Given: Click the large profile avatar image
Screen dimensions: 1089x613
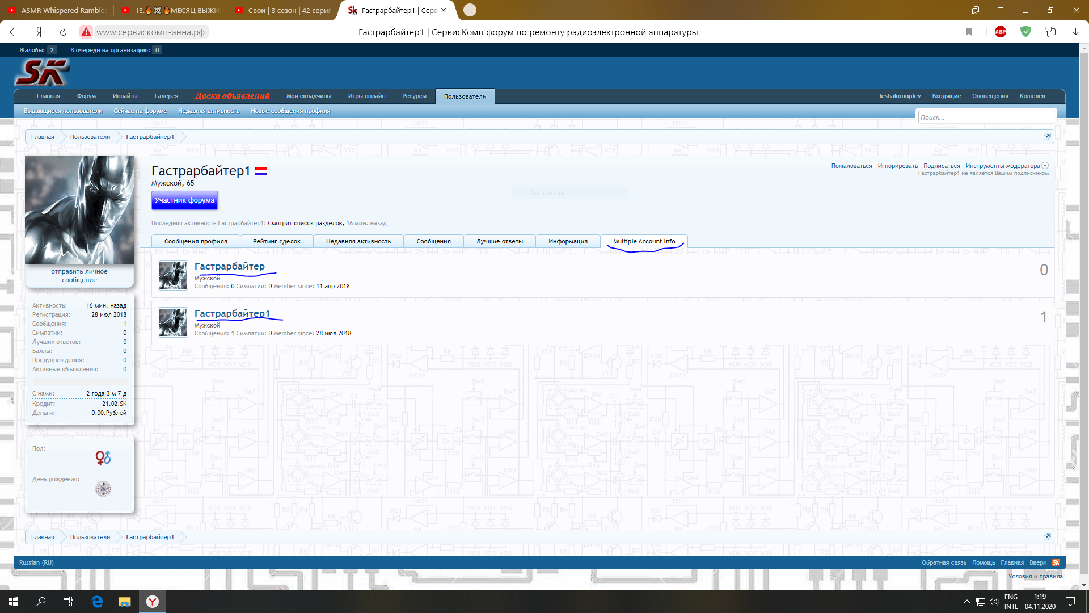Looking at the screenshot, I should coord(79,210).
